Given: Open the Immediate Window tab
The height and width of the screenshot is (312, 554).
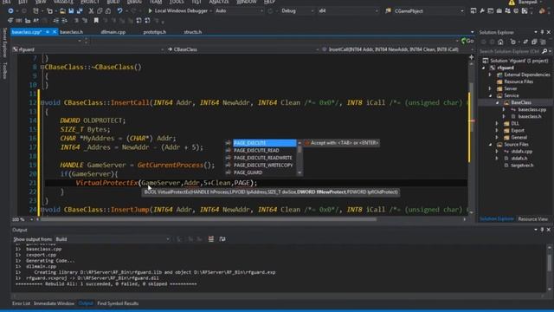Looking at the screenshot, I should 54,303.
